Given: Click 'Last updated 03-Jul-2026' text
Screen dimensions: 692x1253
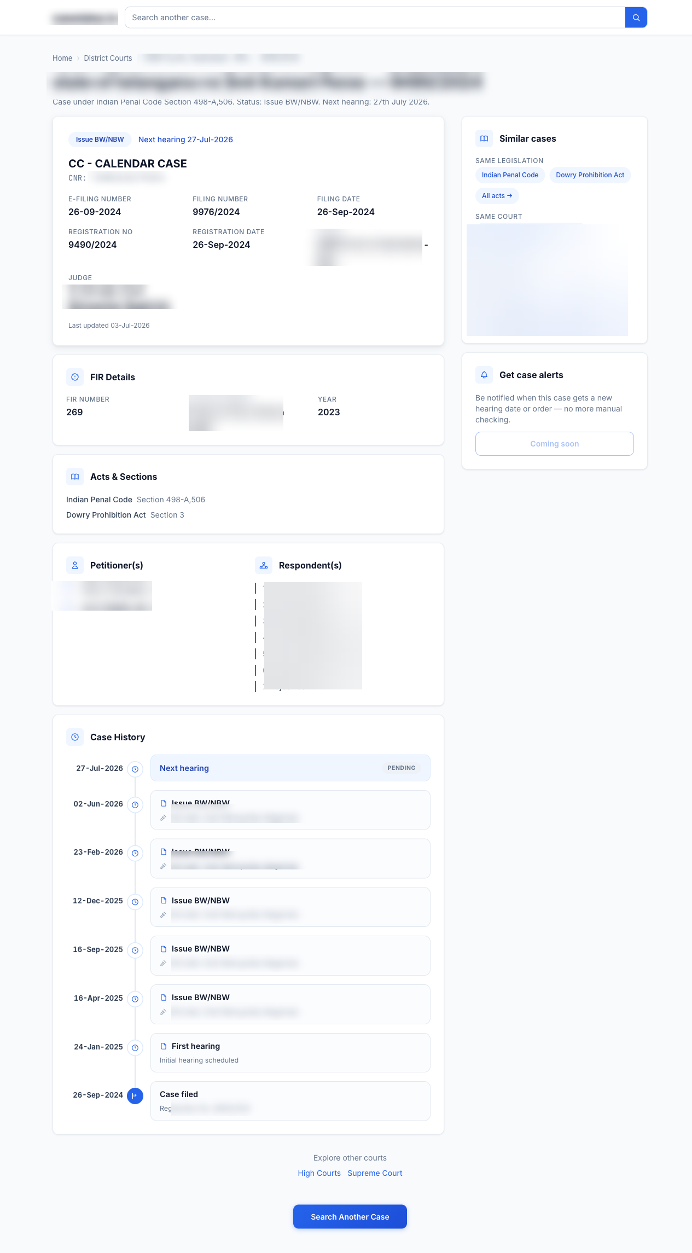Looking at the screenshot, I should pyautogui.click(x=109, y=326).
